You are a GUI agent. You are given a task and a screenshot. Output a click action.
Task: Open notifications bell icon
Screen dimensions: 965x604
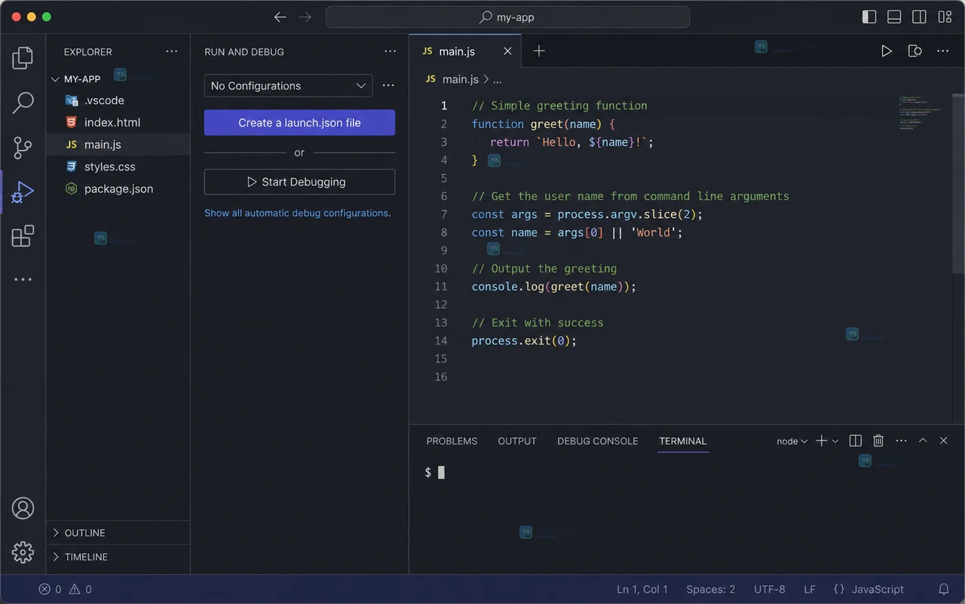[943, 590]
